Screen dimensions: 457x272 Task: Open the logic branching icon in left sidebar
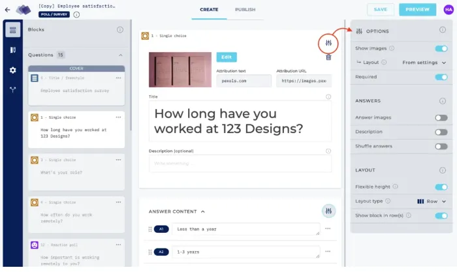[x=12, y=90]
